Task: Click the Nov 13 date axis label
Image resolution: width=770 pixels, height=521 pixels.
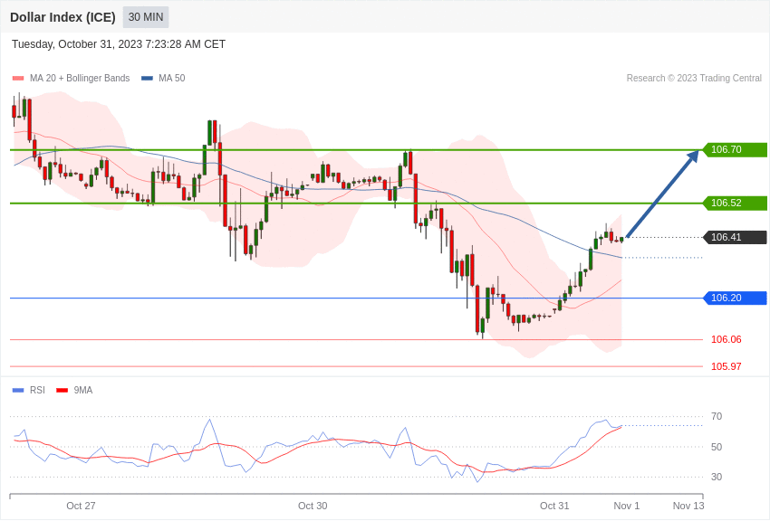Action: tap(688, 506)
